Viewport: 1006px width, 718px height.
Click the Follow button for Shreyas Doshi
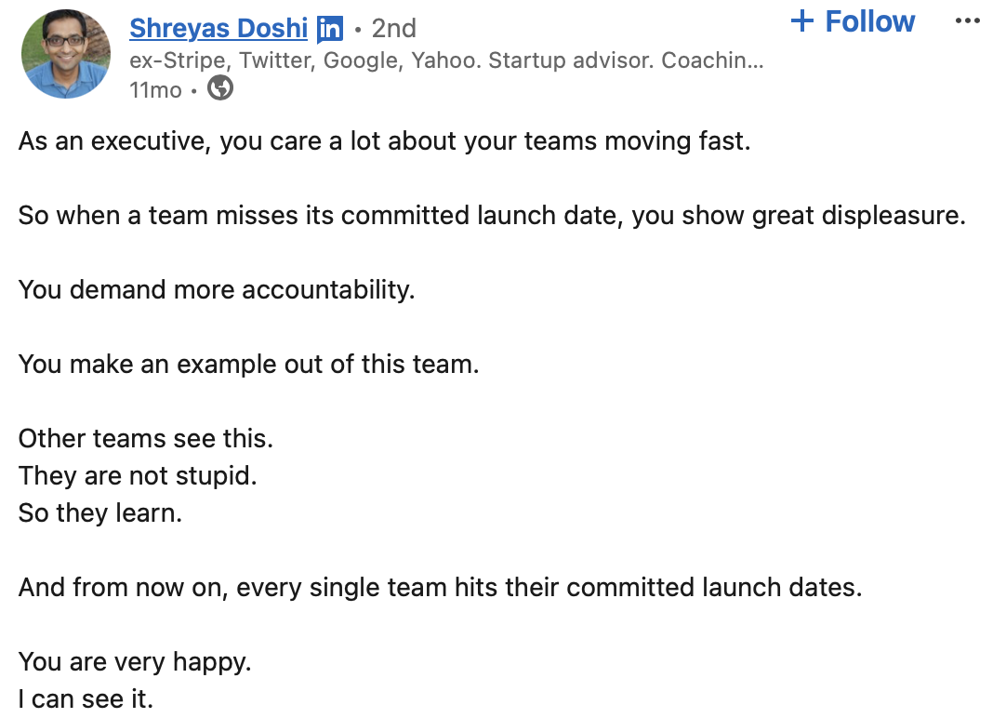(x=852, y=21)
